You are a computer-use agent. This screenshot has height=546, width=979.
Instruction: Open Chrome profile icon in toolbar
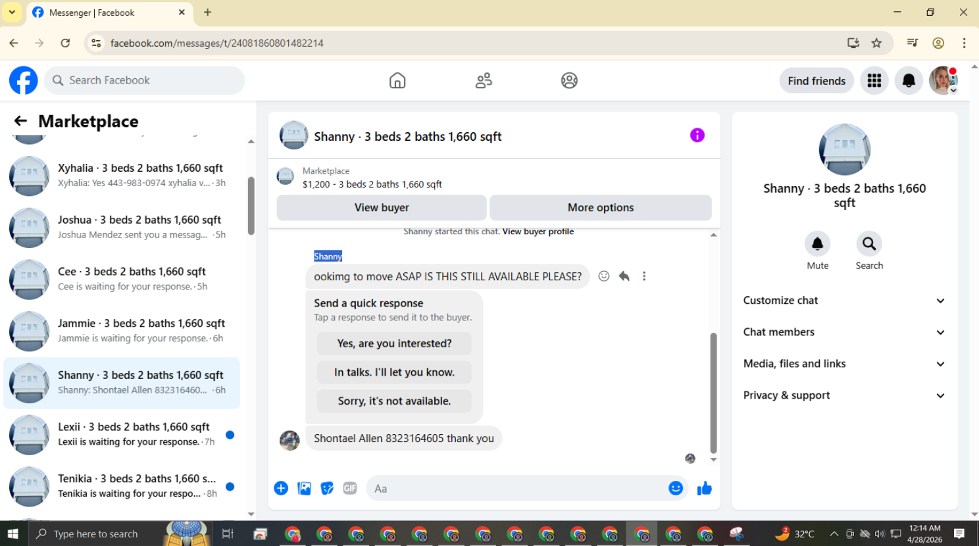[938, 43]
